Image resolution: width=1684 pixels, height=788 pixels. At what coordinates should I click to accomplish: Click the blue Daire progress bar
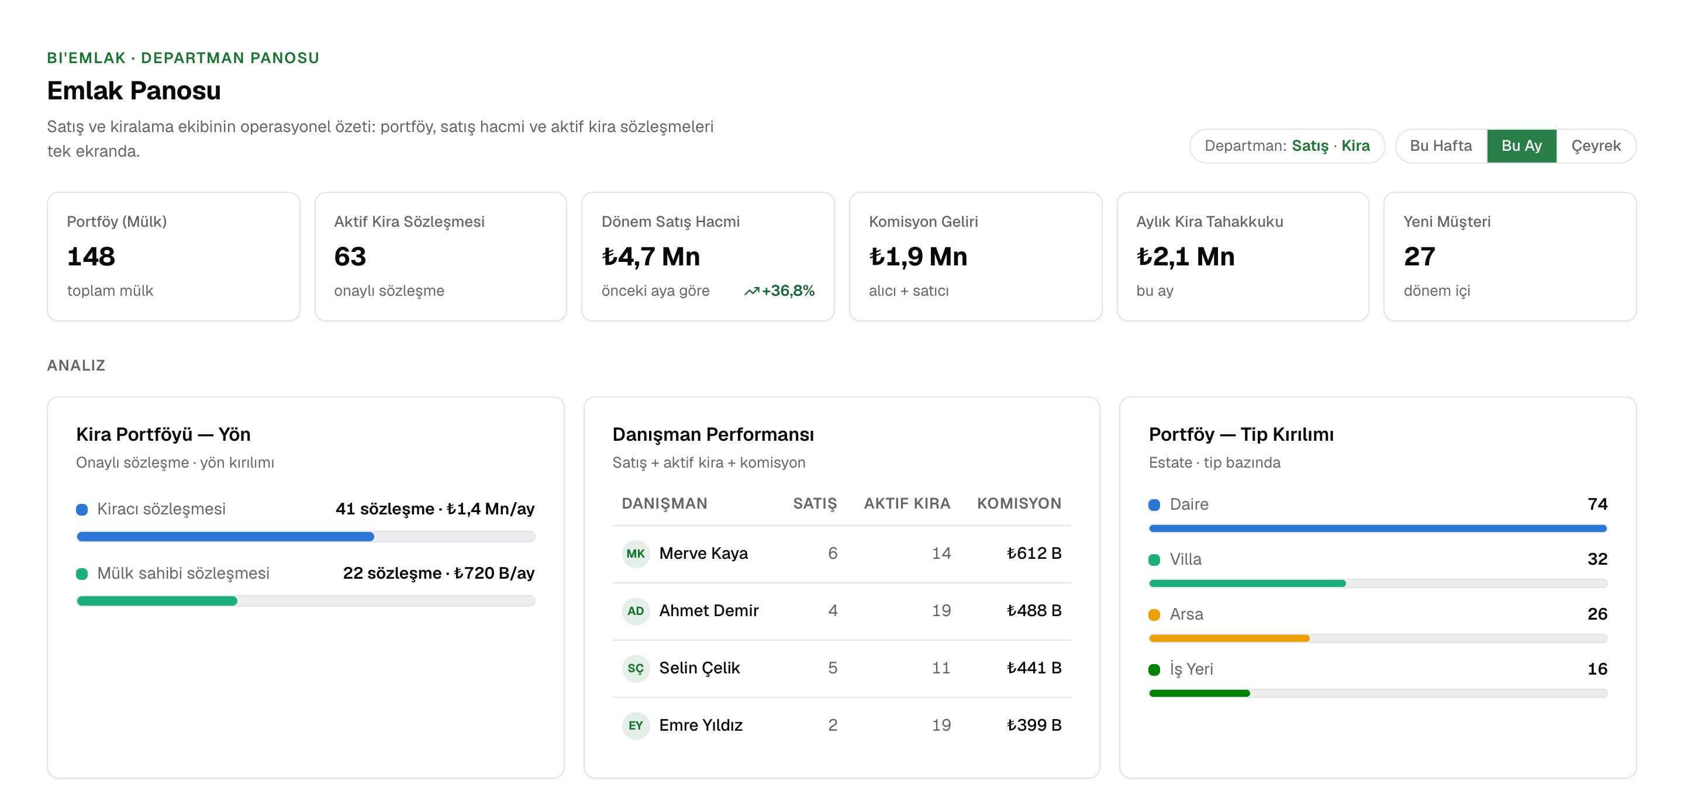coord(1378,528)
